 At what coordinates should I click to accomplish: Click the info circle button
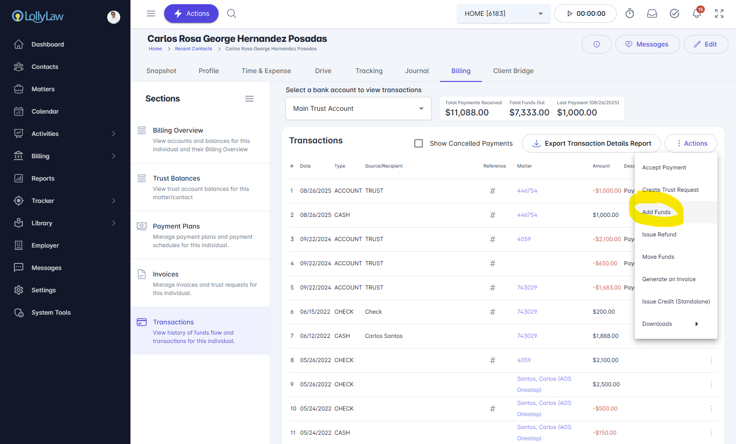pyautogui.click(x=596, y=44)
